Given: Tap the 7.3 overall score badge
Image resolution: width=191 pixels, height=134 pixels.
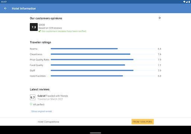Looking at the screenshot, I should [x=34, y=27].
